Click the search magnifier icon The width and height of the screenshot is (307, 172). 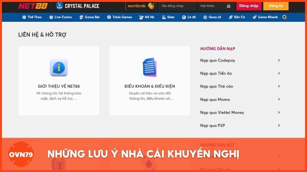point(285,17)
